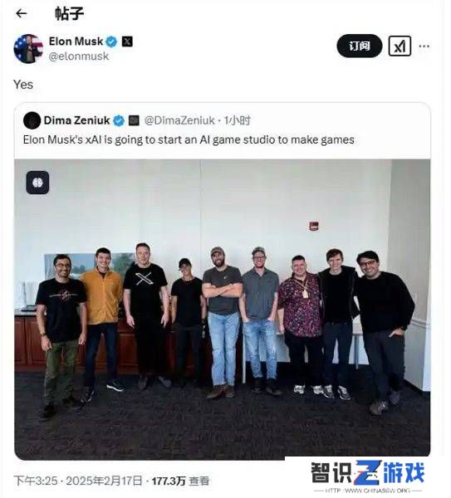Click the 177.3万 查看 view count
Image resolution: width=451 pixels, height=498 pixels.
180,481
